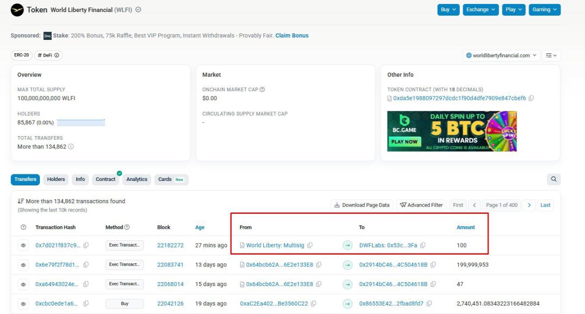
Task: Copy the token contract address
Action: (531, 98)
